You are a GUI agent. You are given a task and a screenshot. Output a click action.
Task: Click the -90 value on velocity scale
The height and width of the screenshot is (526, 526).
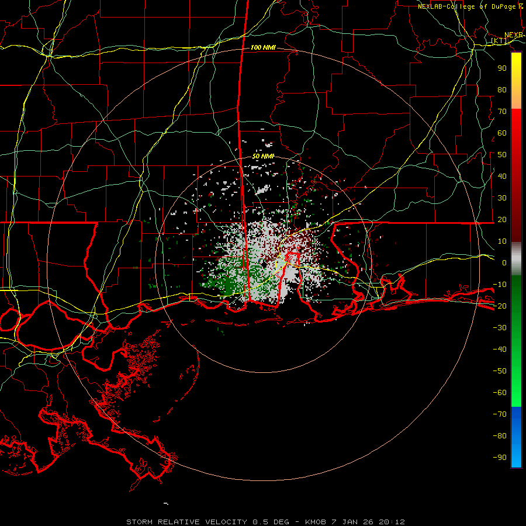point(500,458)
